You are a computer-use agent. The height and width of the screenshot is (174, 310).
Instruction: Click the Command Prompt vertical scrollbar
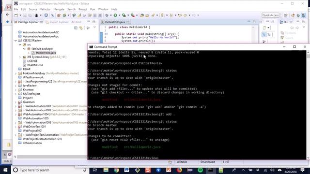click(x=308, y=105)
